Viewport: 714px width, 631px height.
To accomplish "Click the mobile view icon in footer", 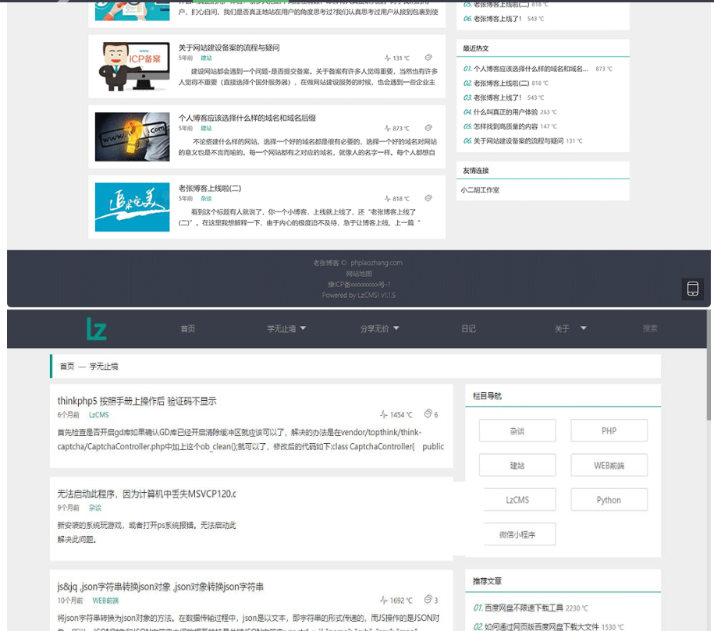I will tap(692, 289).
